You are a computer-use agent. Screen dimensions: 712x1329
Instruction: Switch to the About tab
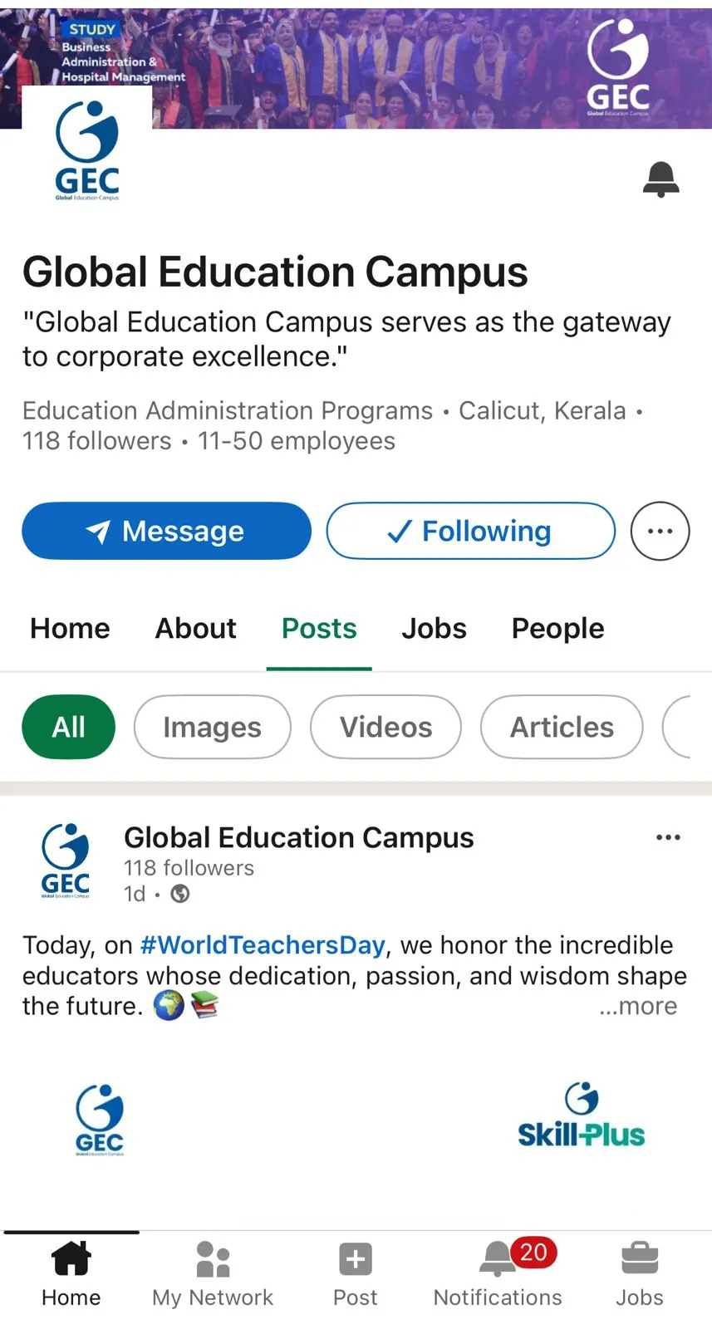point(196,629)
